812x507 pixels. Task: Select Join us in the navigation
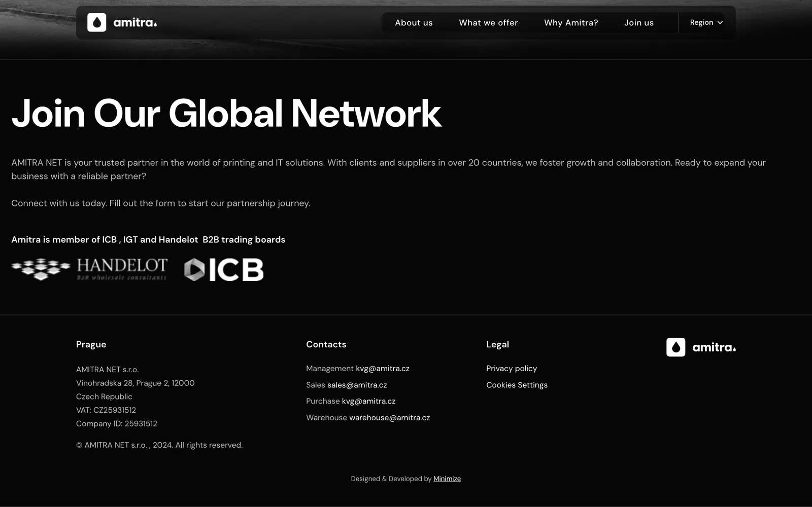(x=639, y=23)
